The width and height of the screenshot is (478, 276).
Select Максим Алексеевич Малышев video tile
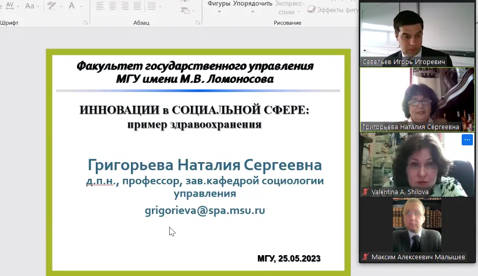(417, 230)
